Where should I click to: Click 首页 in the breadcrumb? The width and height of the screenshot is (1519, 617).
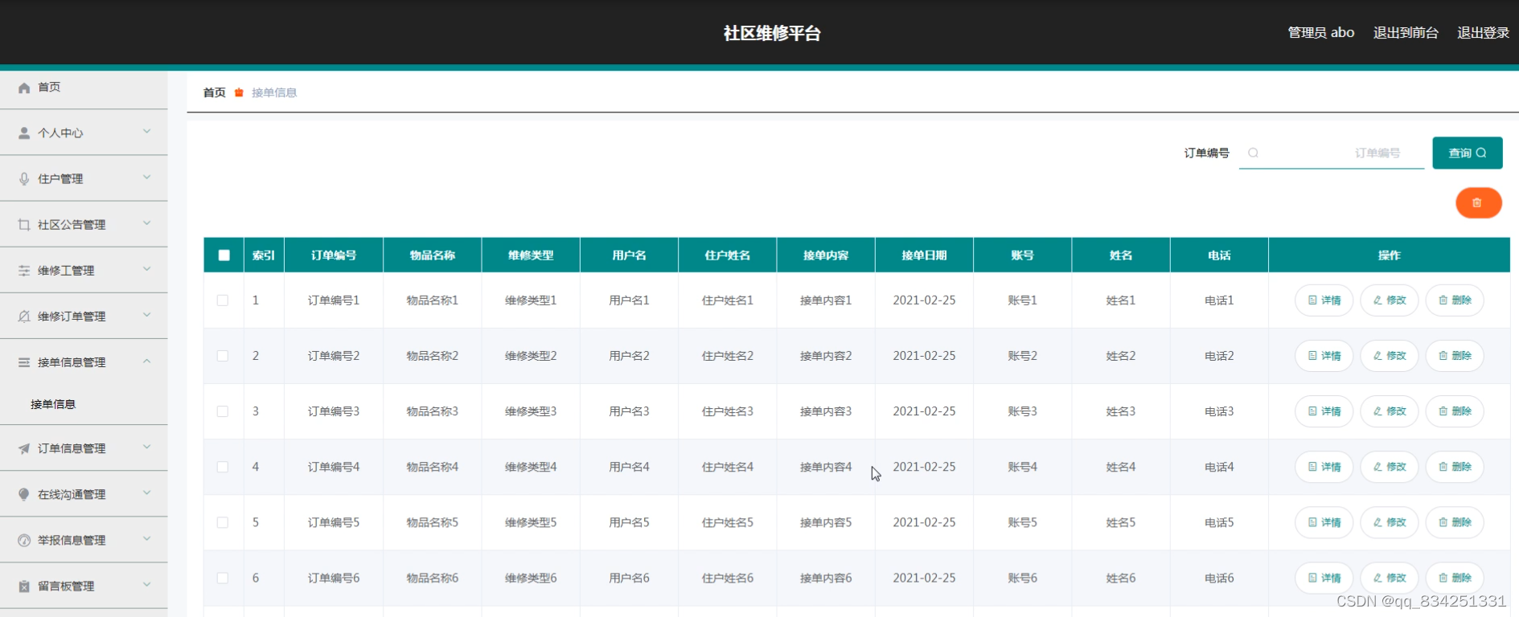tap(215, 92)
